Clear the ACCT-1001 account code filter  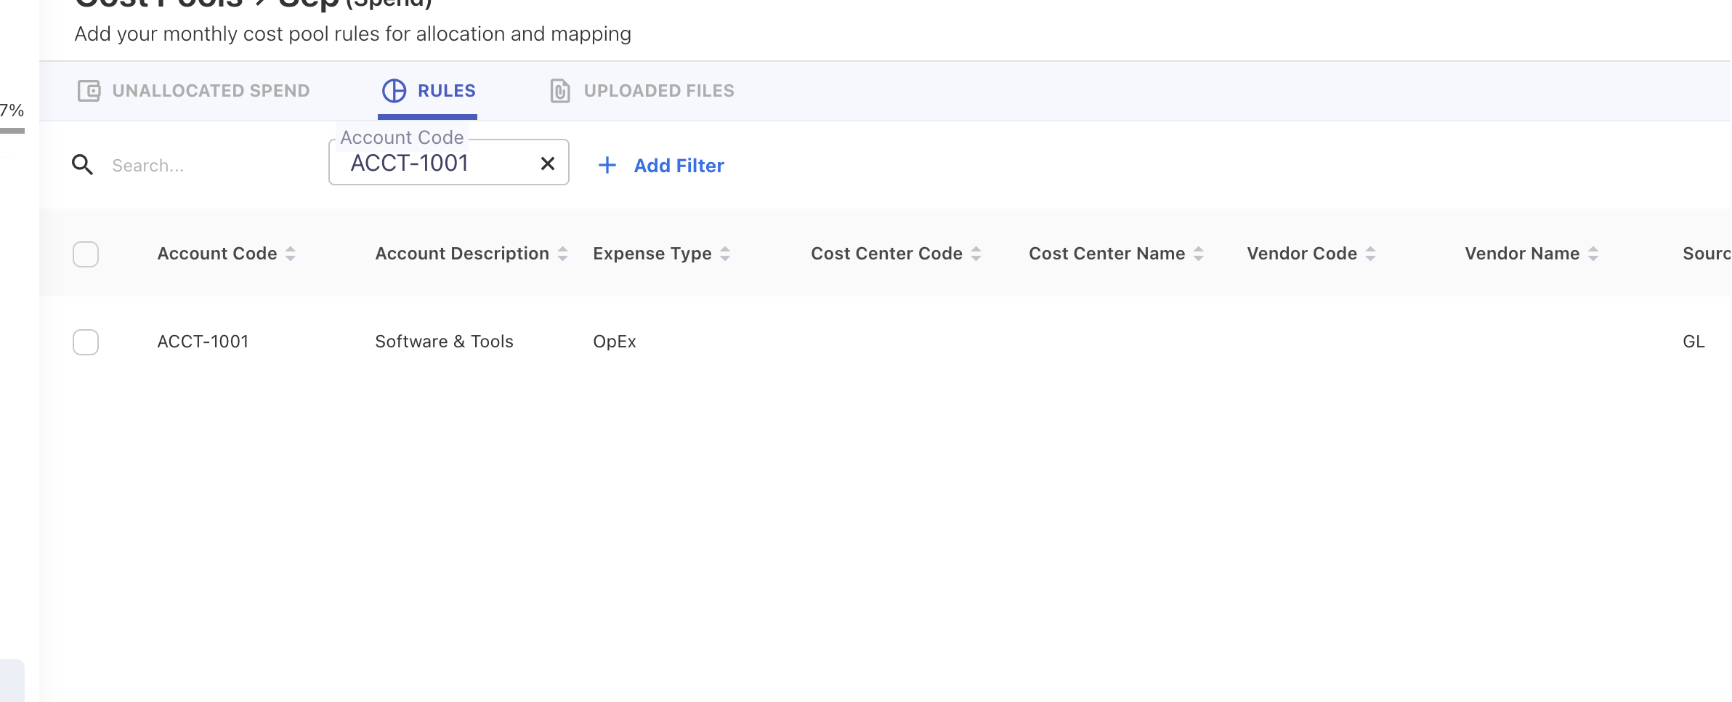[x=548, y=164]
